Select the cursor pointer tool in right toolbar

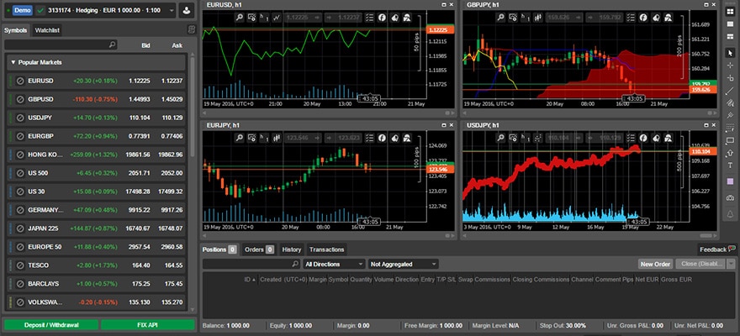pos(730,53)
